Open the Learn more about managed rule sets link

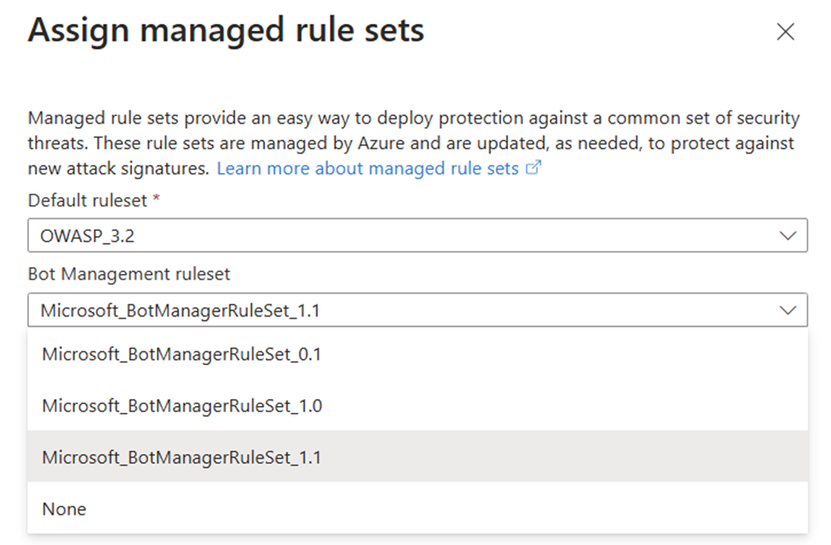pos(367,169)
